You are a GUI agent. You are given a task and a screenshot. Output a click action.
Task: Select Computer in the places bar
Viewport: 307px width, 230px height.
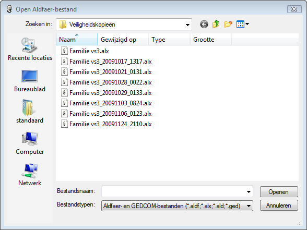coord(30,143)
